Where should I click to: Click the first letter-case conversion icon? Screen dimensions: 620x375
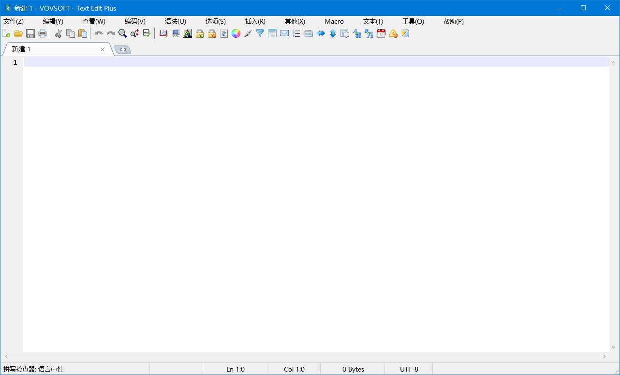tap(357, 33)
